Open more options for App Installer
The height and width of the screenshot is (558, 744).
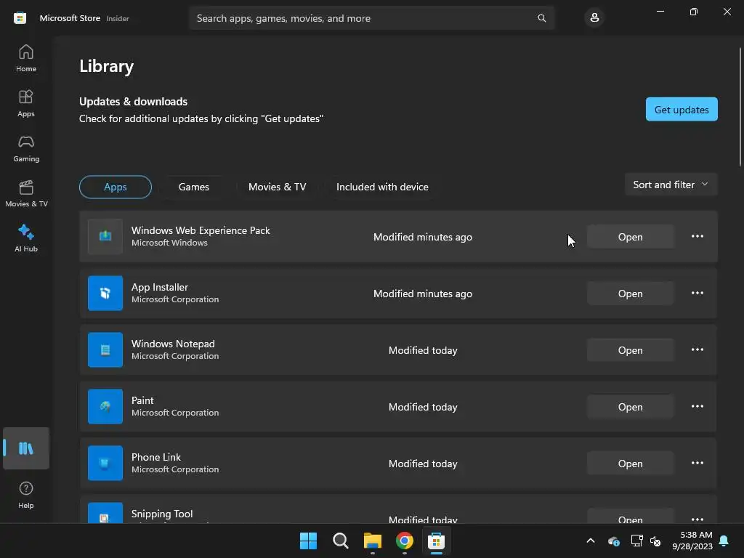pyautogui.click(x=697, y=294)
